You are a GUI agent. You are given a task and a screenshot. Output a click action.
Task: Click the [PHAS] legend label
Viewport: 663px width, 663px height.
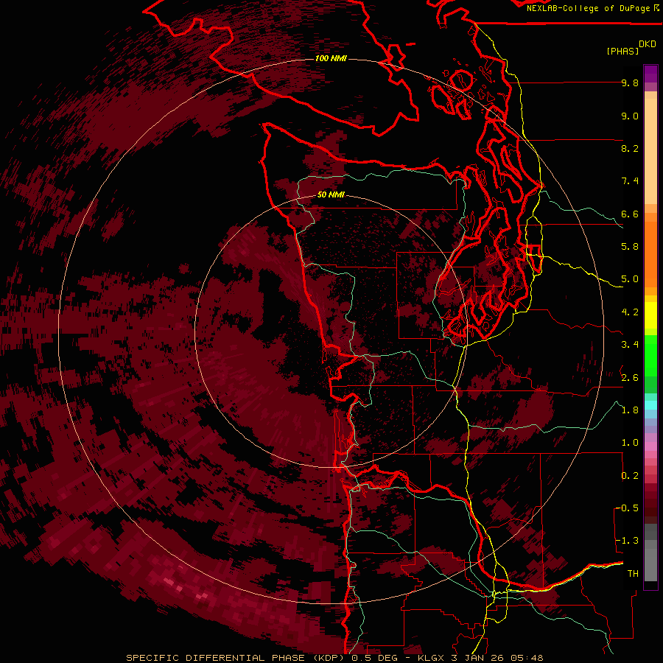point(622,51)
